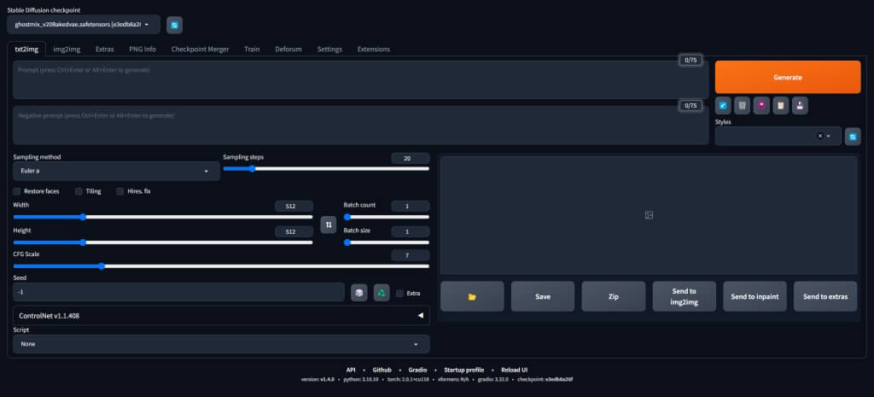Enable the Restore faces checkbox
This screenshot has width=874, height=397.
click(x=18, y=191)
